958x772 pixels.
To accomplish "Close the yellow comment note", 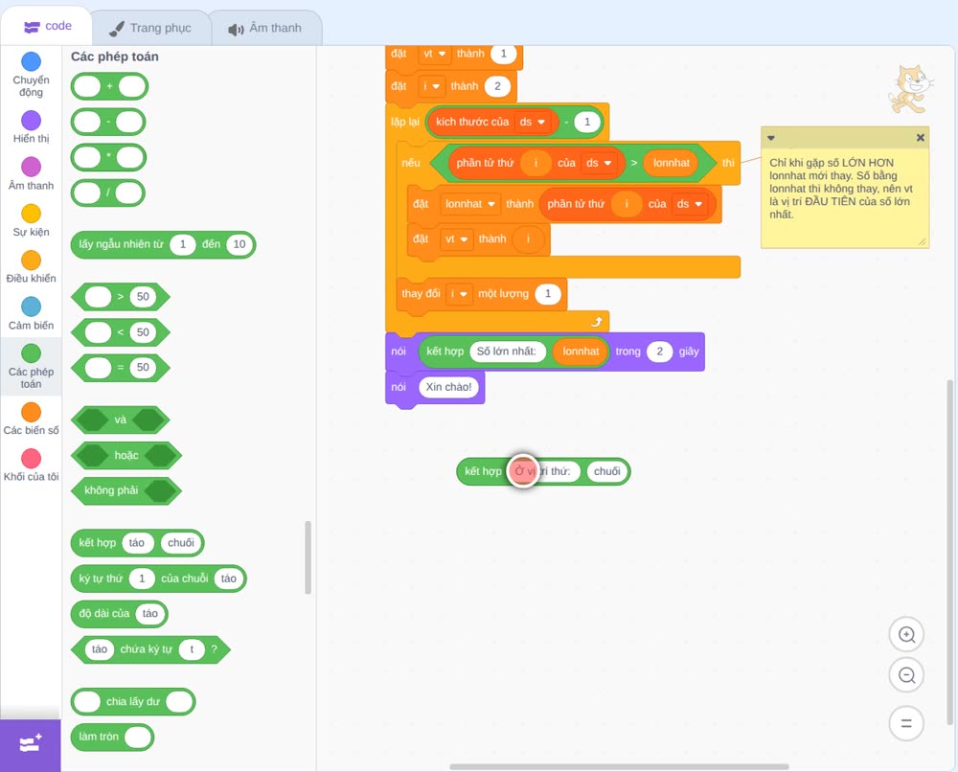I will 920,137.
